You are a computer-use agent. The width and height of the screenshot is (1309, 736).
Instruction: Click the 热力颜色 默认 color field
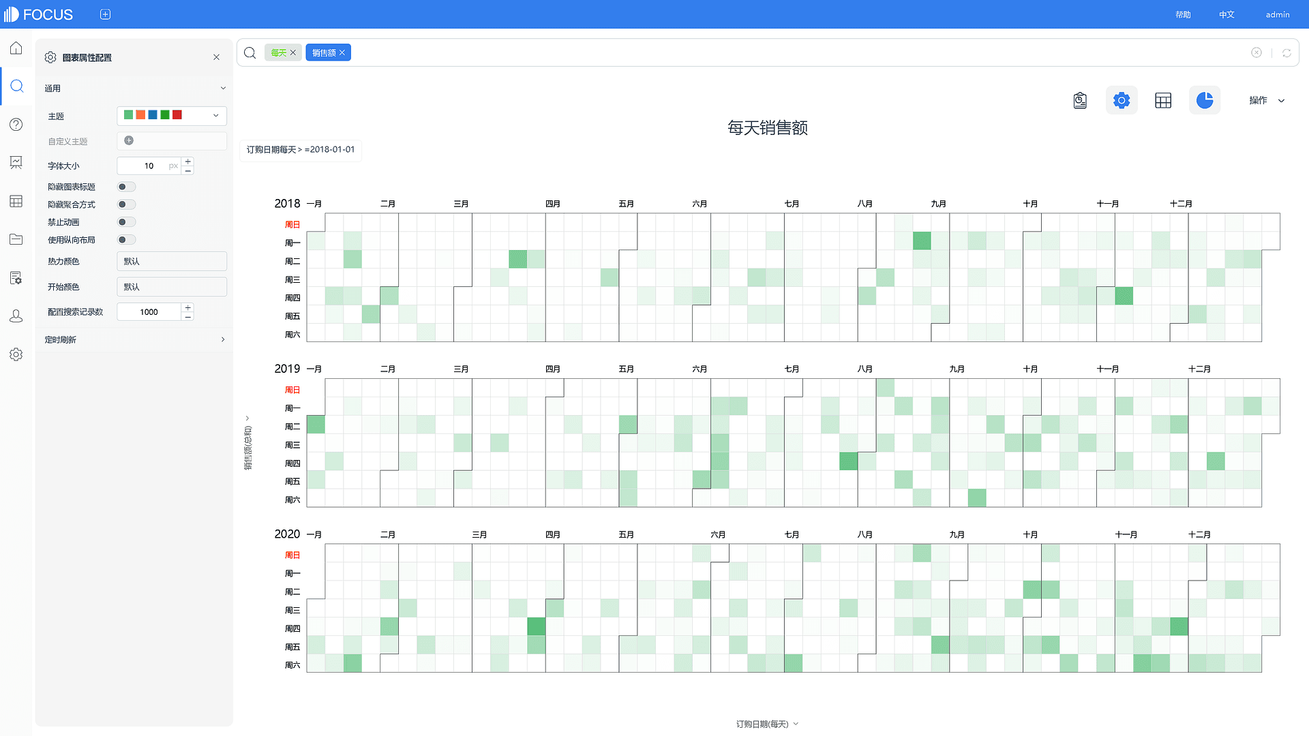coord(172,261)
